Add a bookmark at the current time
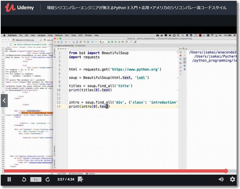Image resolution: width=240 pixels, height=189 pixels. coord(80,180)
